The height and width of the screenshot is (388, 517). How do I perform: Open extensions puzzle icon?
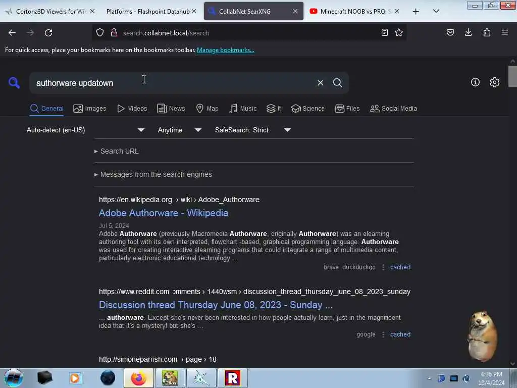click(x=487, y=32)
